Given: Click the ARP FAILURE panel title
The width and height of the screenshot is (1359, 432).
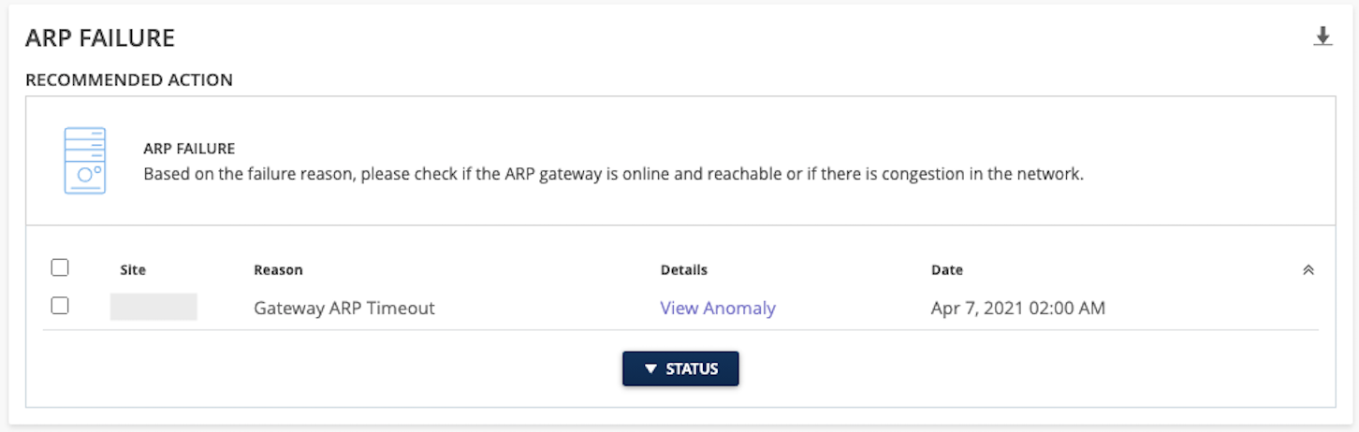Looking at the screenshot, I should [100, 38].
